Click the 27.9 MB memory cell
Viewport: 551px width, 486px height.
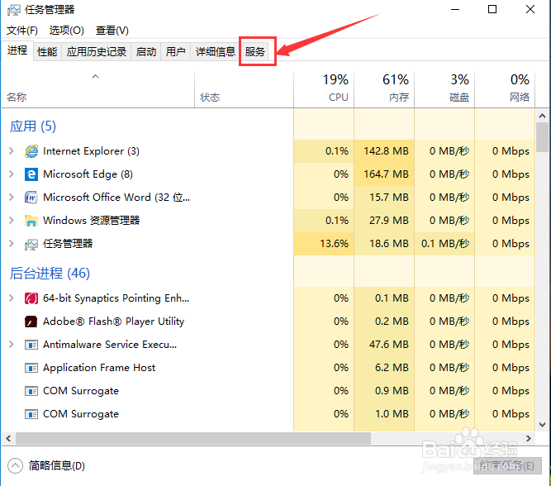[x=384, y=221]
